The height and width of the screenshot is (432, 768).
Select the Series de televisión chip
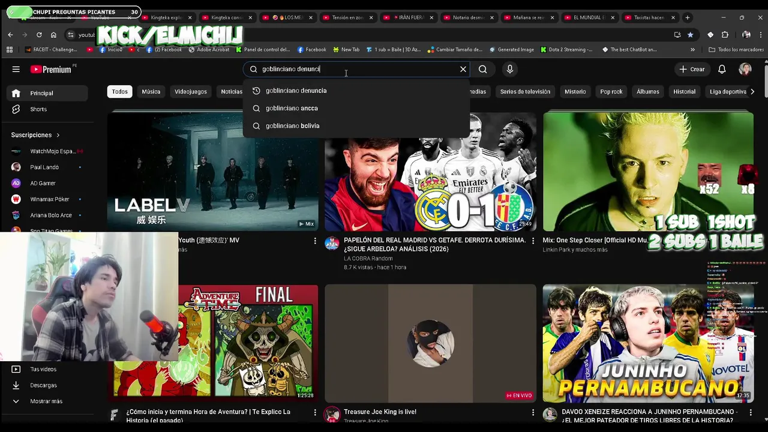pyautogui.click(x=525, y=92)
